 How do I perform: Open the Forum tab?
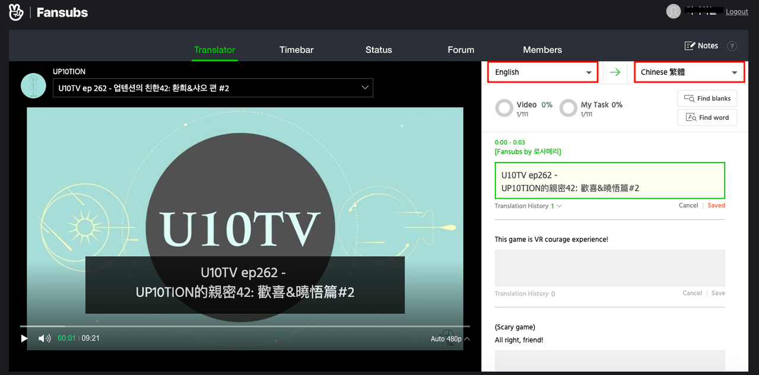(x=461, y=50)
